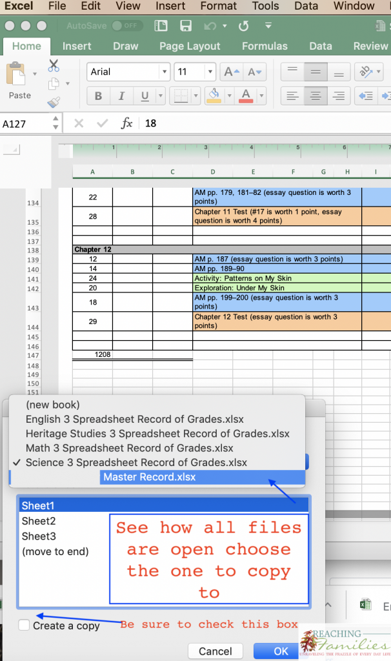Toggle bold formatting
This screenshot has height=661, width=391.
tap(98, 96)
